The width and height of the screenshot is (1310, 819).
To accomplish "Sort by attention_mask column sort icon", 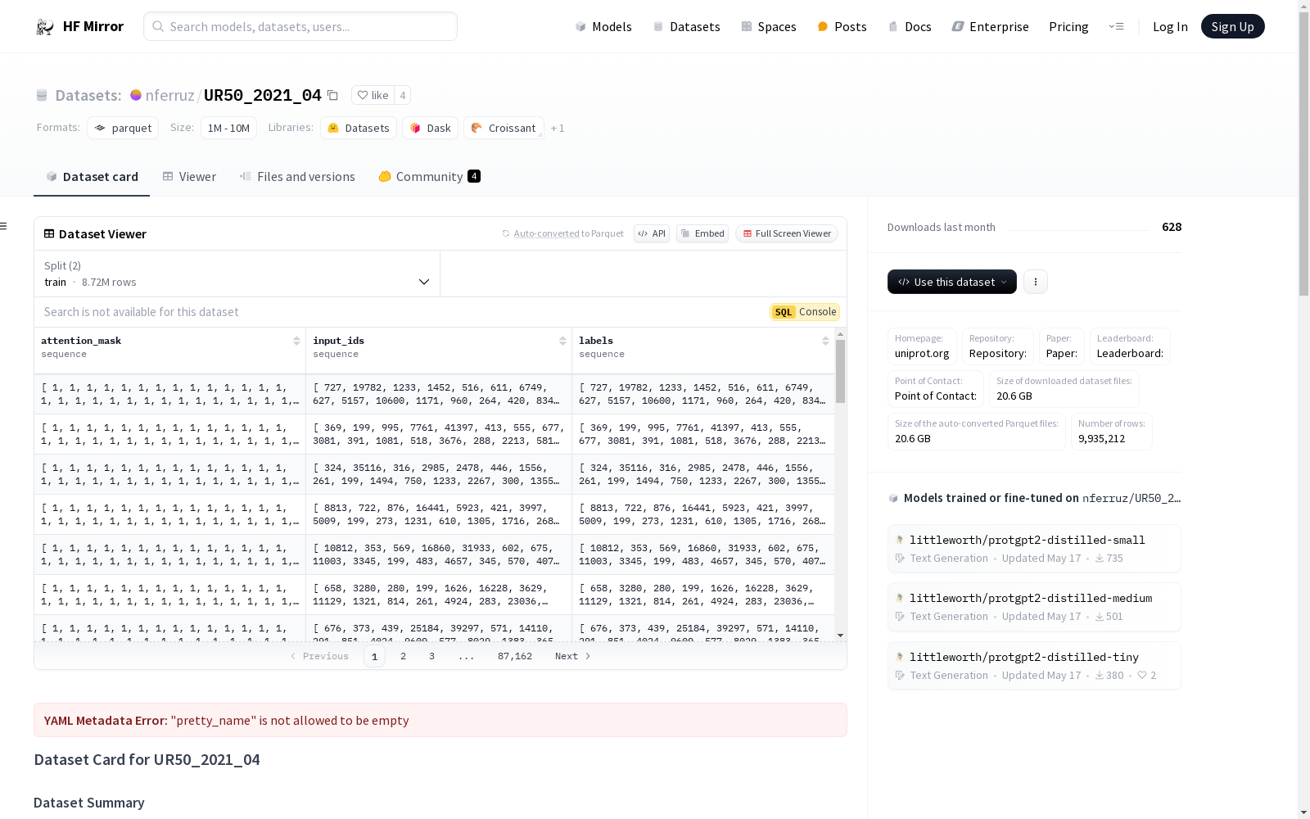I will pos(296,341).
